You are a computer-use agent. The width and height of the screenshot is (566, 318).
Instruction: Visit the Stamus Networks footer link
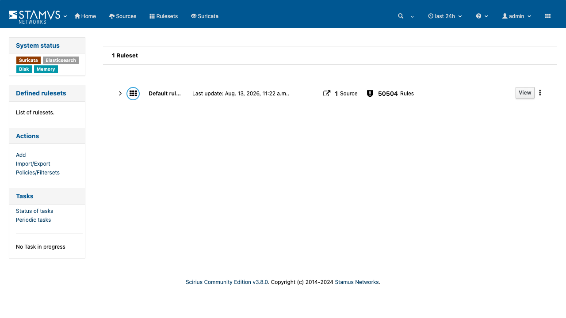click(357, 282)
